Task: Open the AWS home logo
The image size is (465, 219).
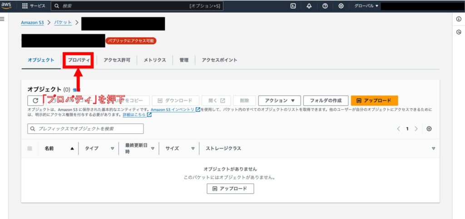Action: point(6,5)
